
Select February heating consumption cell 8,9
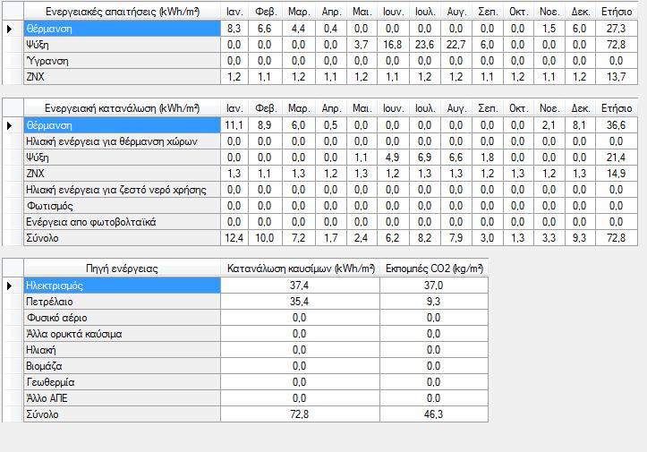tap(265, 125)
